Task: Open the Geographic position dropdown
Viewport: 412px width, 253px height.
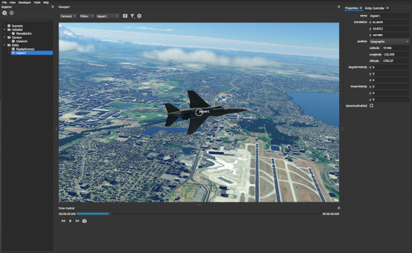Action: (x=389, y=42)
